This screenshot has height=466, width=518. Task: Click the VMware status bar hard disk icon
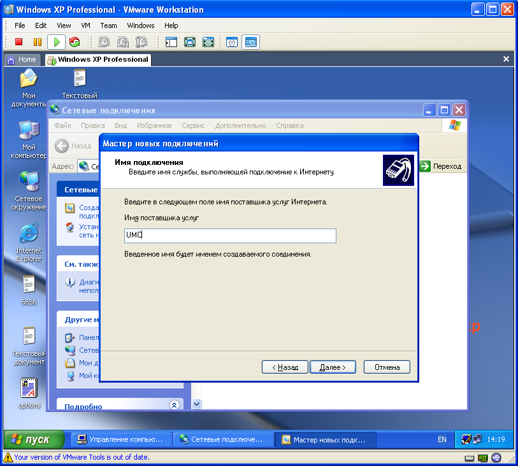(469, 458)
